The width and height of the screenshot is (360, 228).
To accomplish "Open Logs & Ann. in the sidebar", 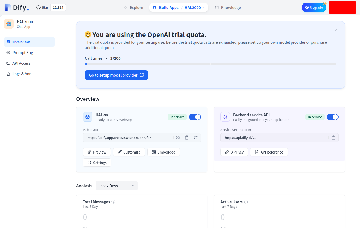I will click(x=29, y=74).
